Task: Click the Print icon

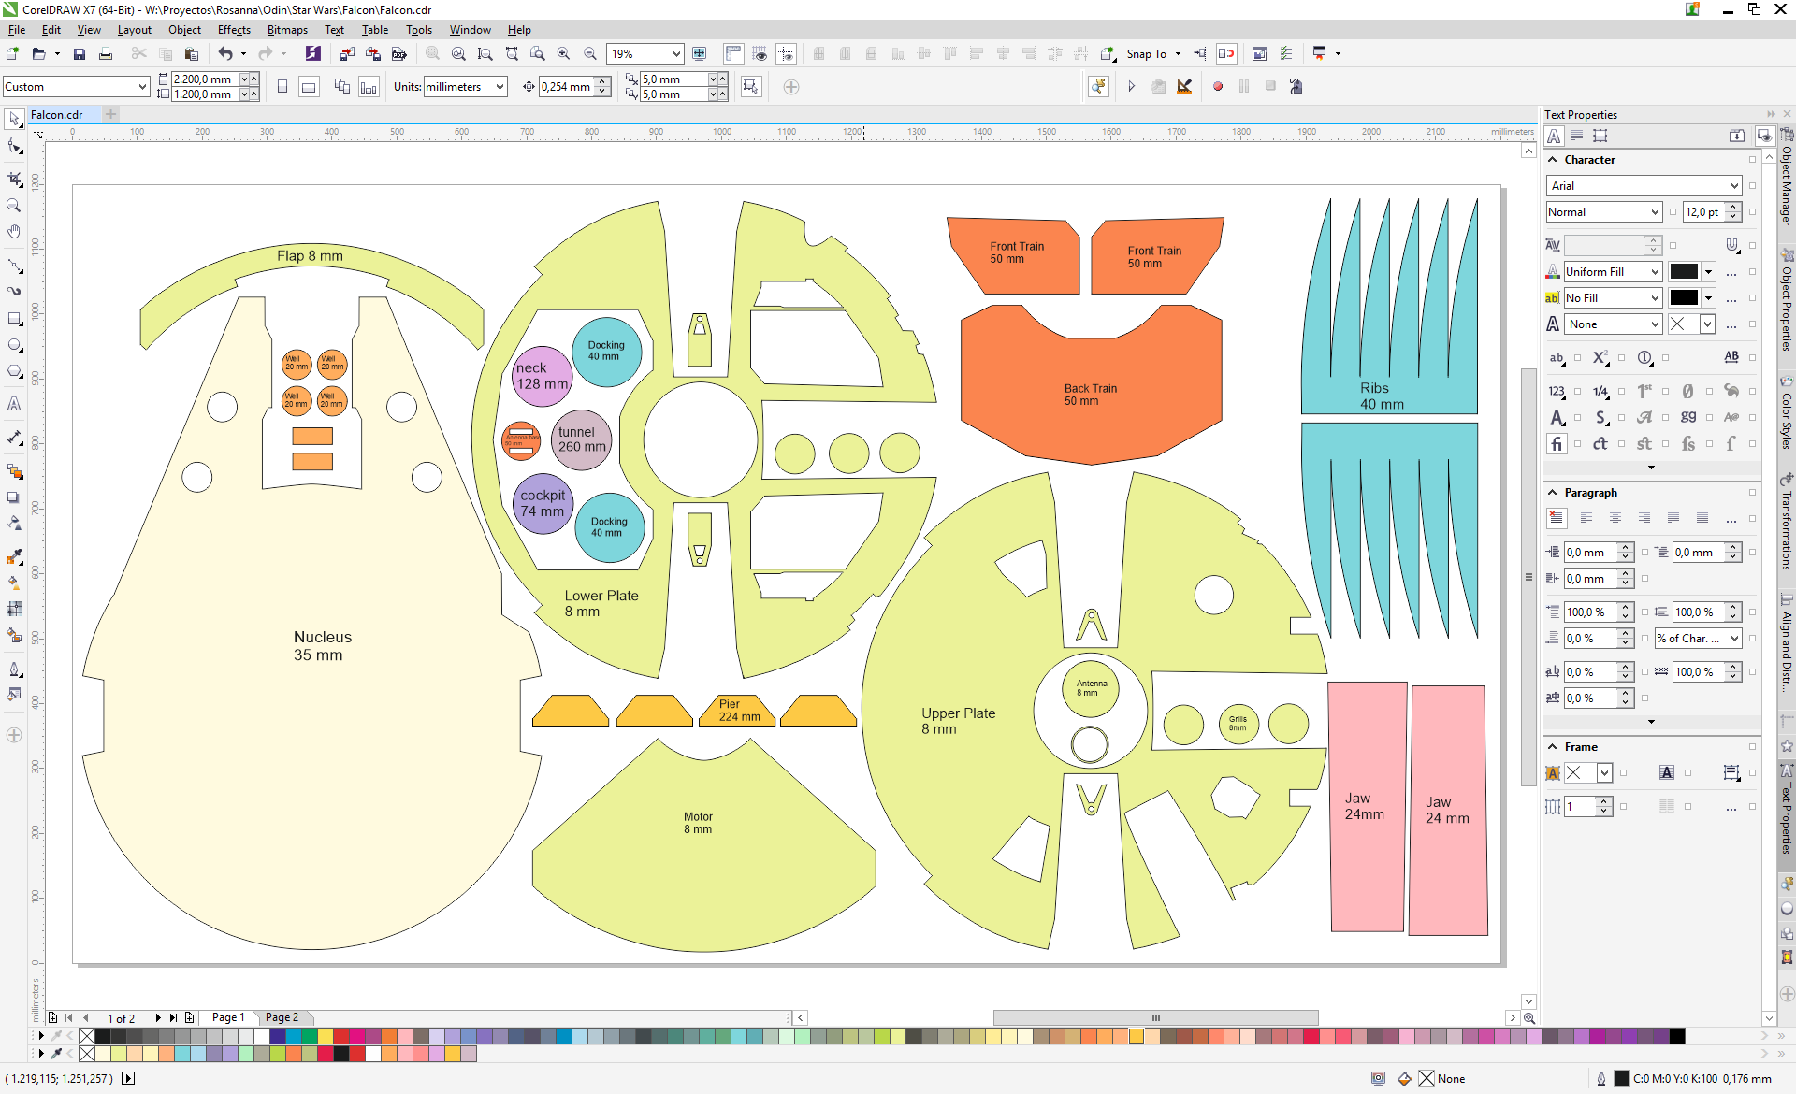Action: 106,54
